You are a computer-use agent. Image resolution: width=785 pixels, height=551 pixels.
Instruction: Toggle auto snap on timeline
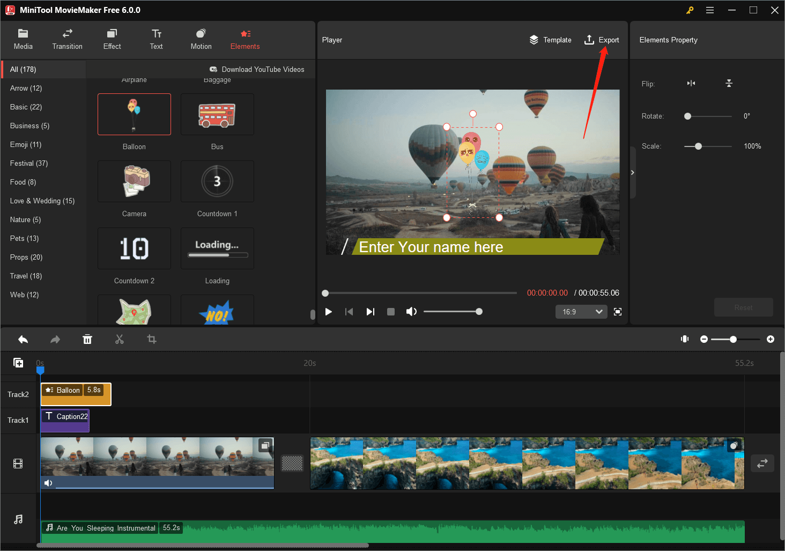(685, 339)
